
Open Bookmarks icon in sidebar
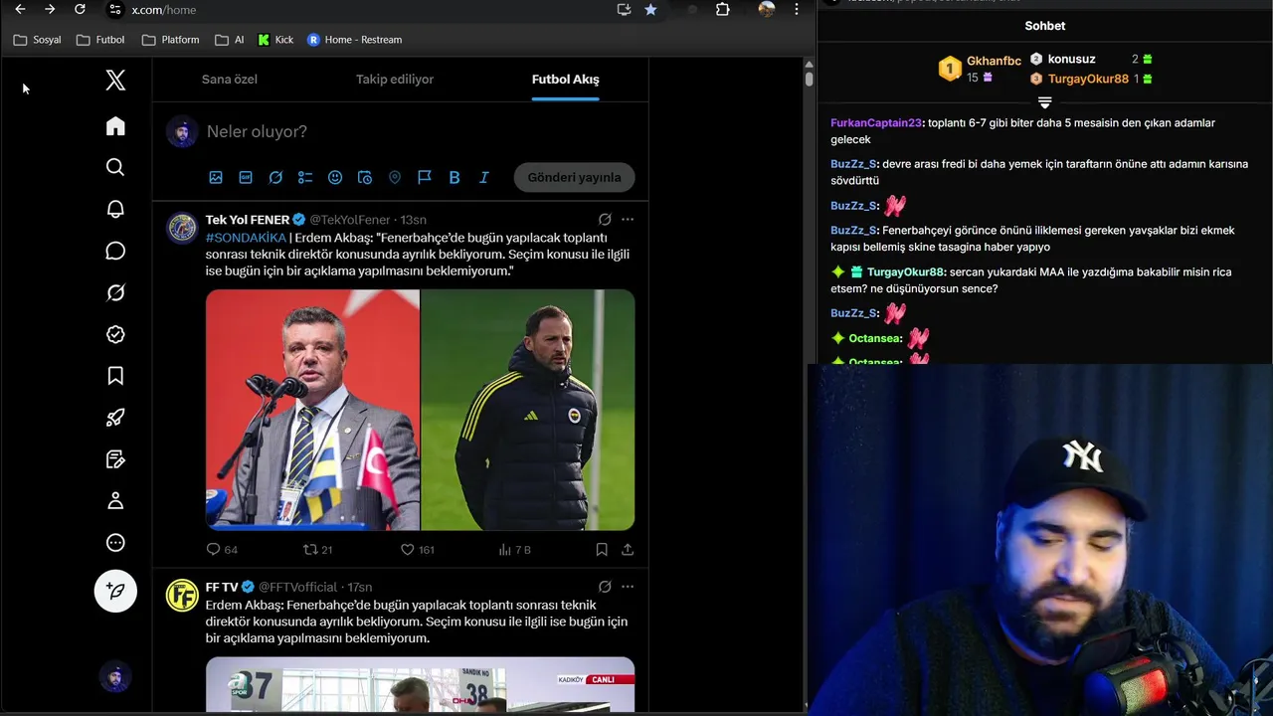click(115, 376)
